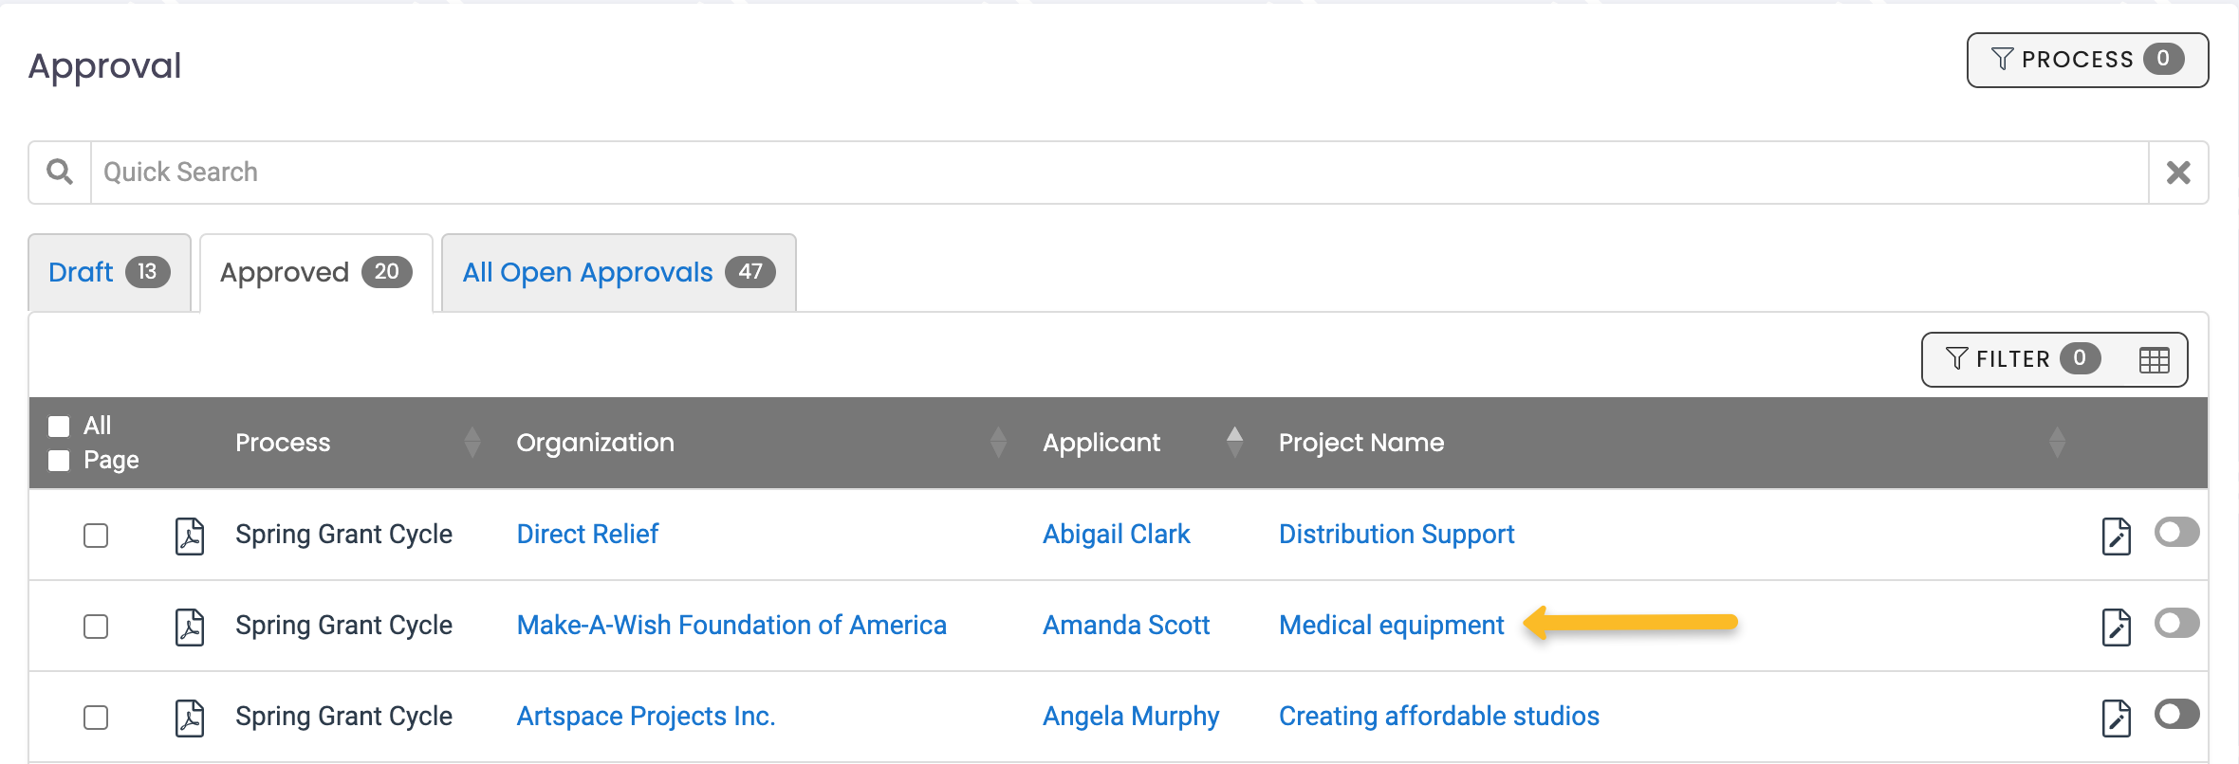Focus the Quick Search input field
This screenshot has height=764, width=2239.
point(1119,173)
